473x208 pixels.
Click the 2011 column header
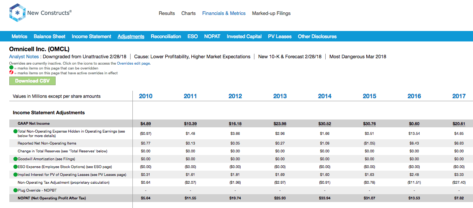tap(190, 96)
